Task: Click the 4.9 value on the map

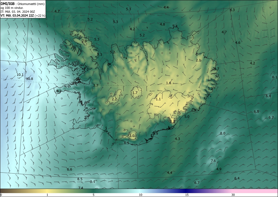Action: (219, 169)
